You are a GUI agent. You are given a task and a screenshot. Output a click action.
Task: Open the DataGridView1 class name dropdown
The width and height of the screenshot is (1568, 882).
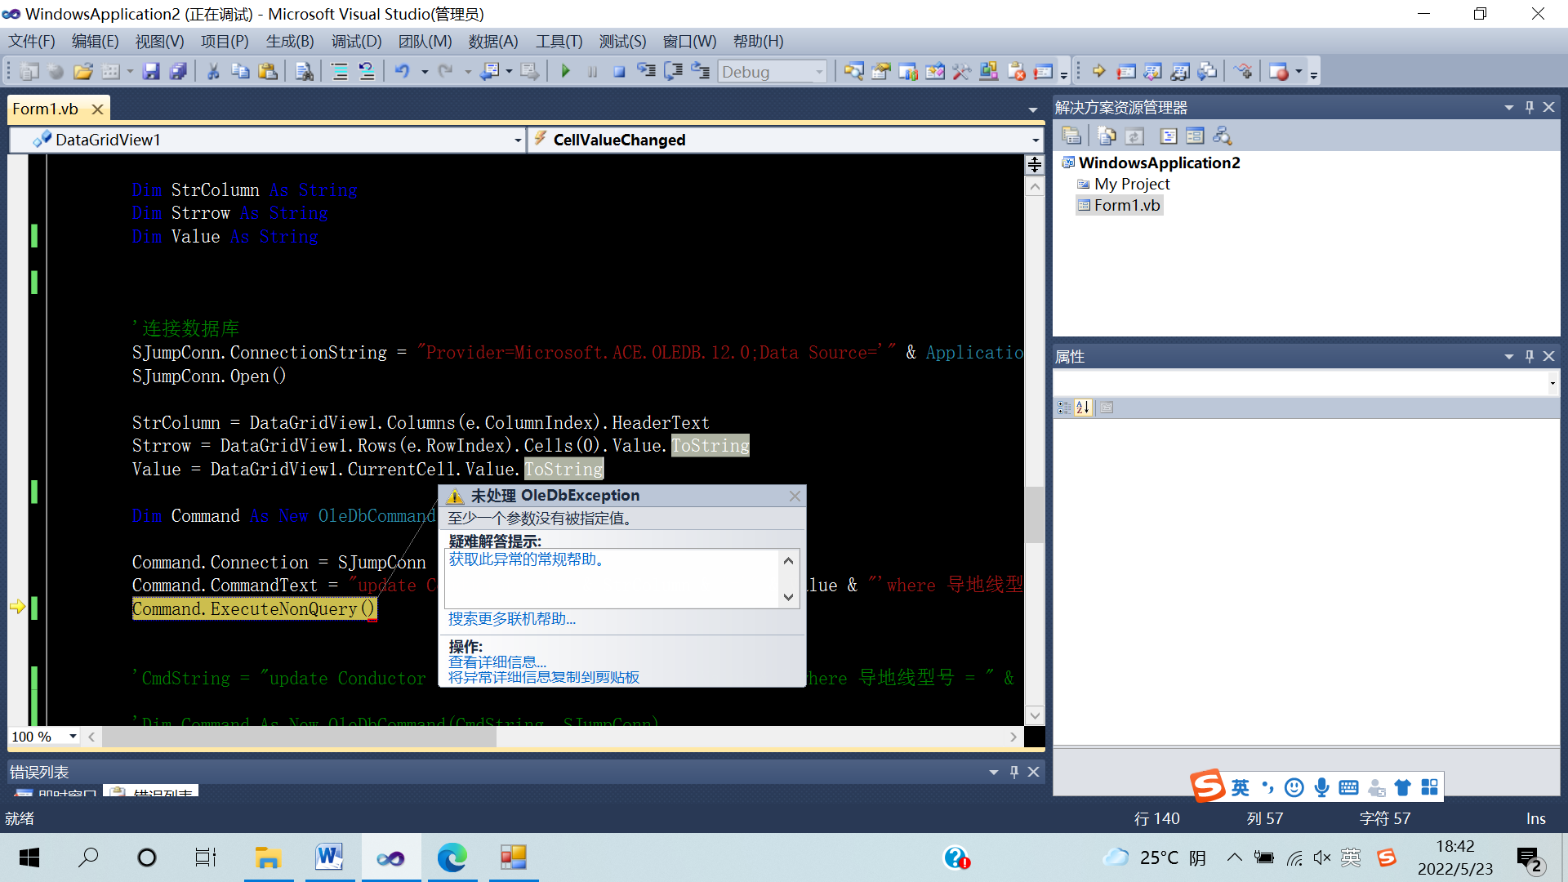point(517,140)
